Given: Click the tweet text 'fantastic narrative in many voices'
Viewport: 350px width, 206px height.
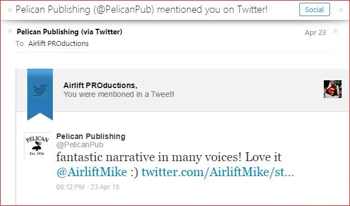Looking at the screenshot, I should coord(149,157).
